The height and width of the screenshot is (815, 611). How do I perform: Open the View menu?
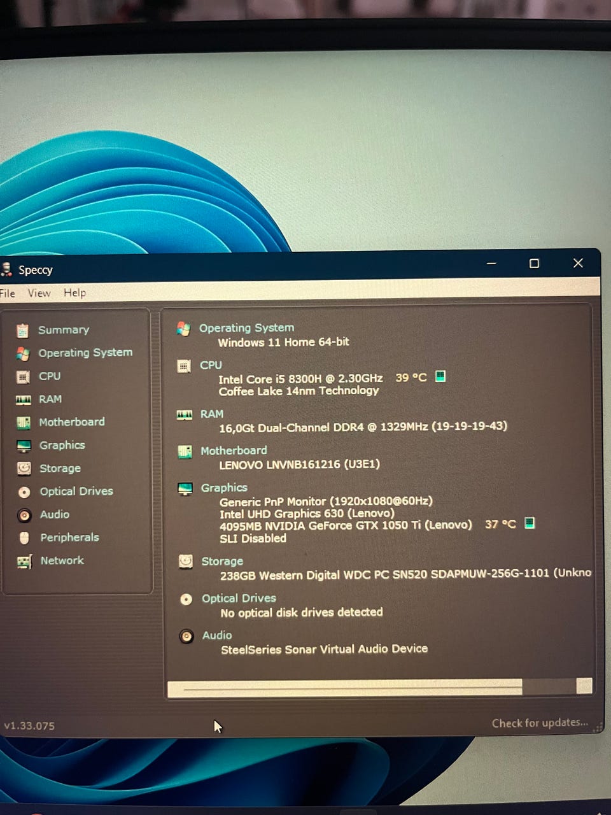tap(39, 293)
